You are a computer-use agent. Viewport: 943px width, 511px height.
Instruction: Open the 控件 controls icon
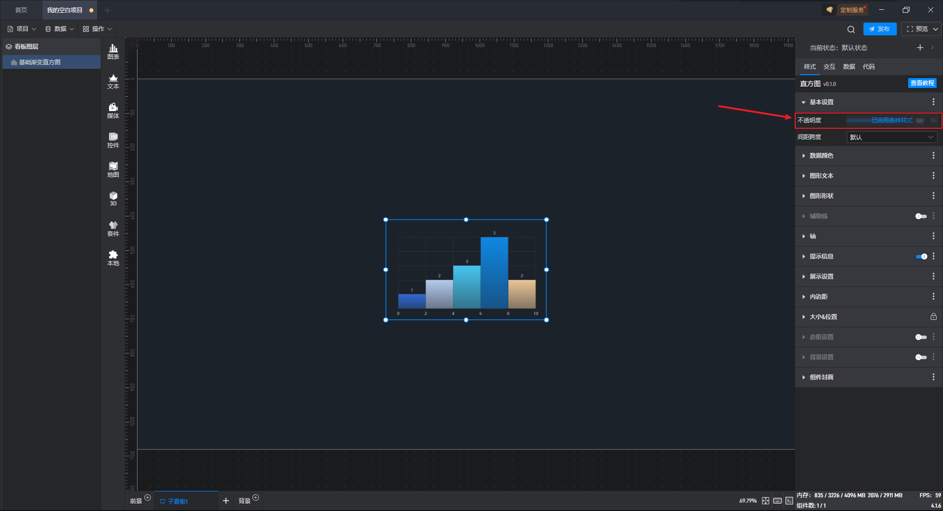click(x=113, y=140)
